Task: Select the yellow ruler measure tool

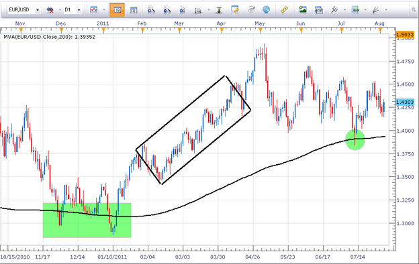Action: tap(284, 10)
